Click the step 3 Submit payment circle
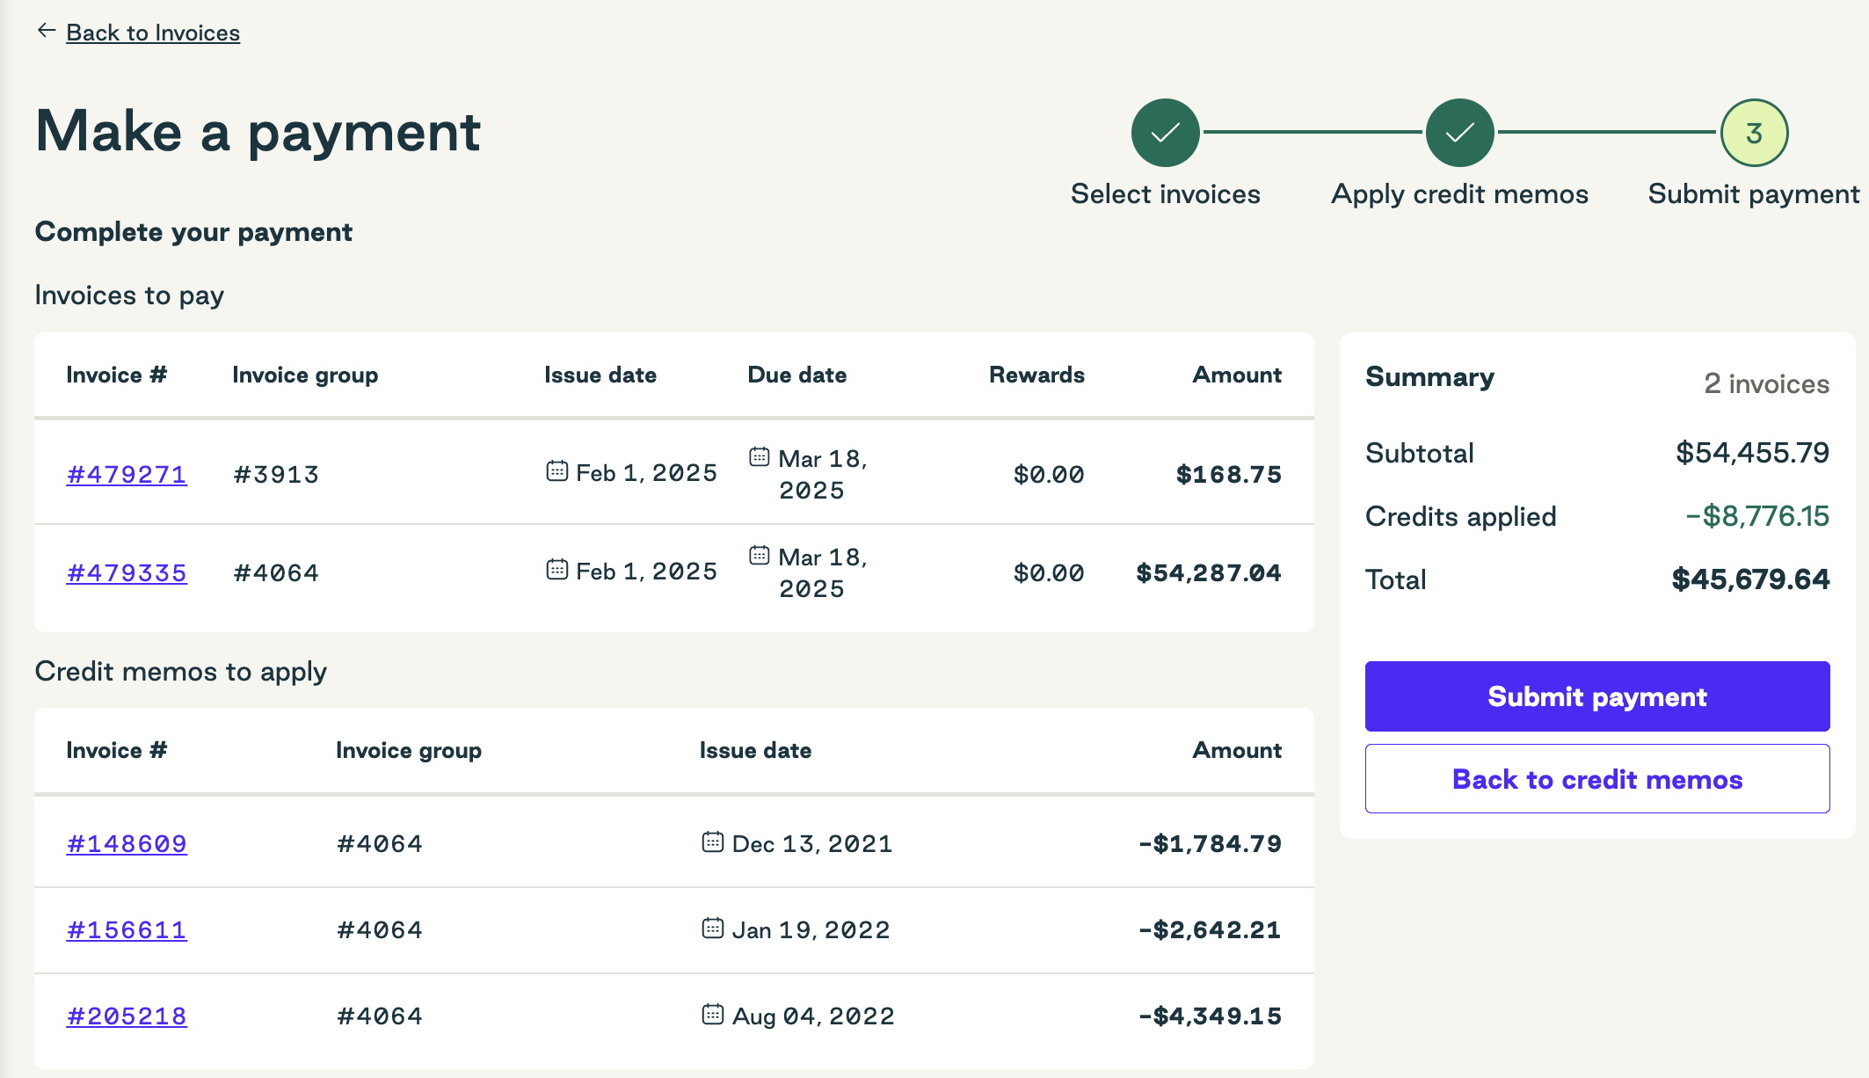Viewport: 1869px width, 1078px height. tap(1754, 133)
